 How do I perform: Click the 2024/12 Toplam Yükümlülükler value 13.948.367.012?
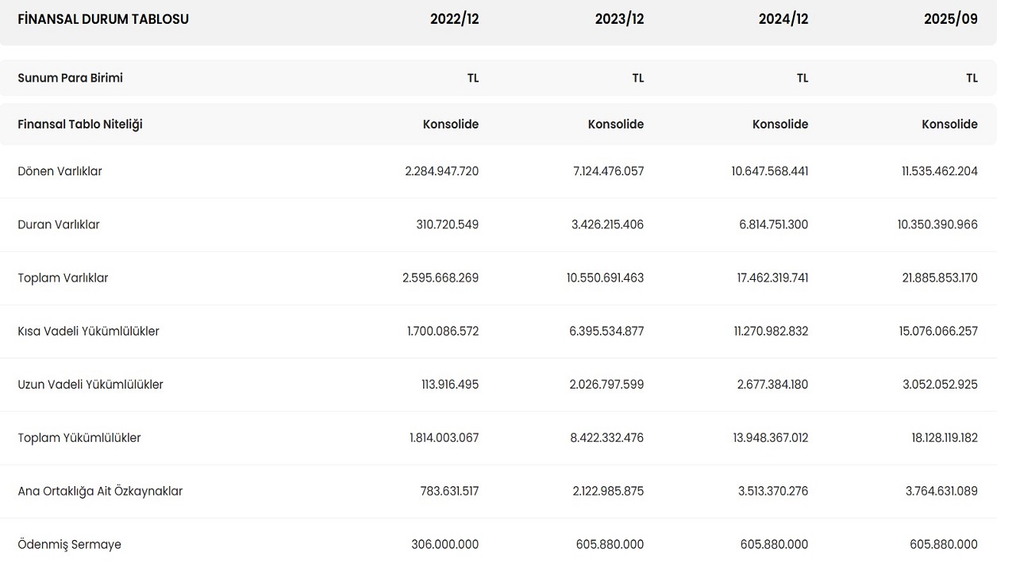(x=769, y=438)
